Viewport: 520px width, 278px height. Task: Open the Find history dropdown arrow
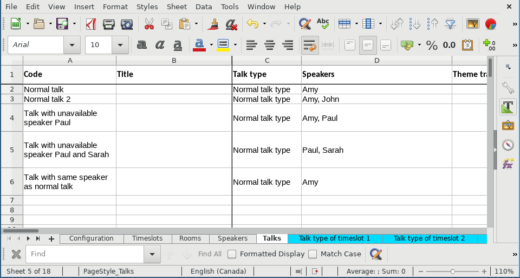pos(152,254)
